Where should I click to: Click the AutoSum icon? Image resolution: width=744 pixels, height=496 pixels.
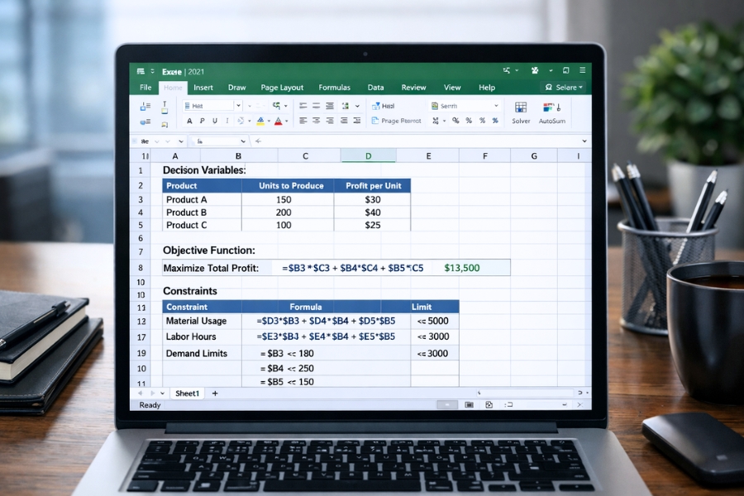click(x=551, y=112)
